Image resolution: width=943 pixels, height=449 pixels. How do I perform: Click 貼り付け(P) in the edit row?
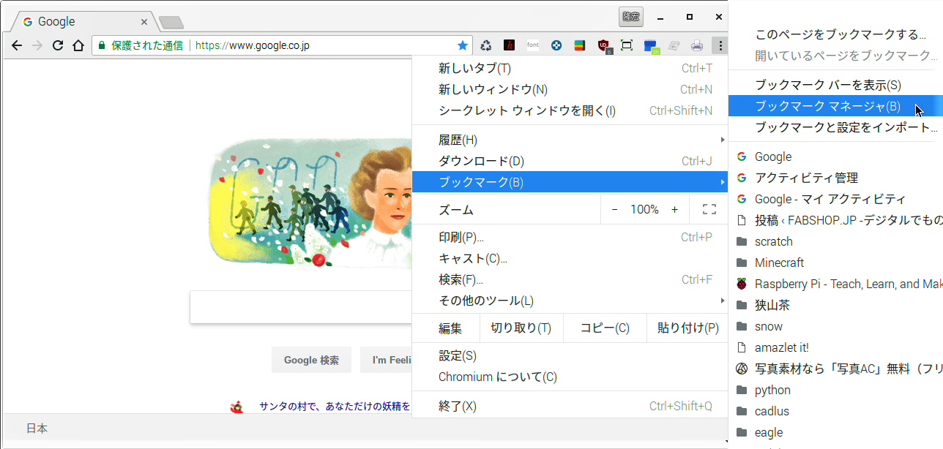tap(687, 328)
